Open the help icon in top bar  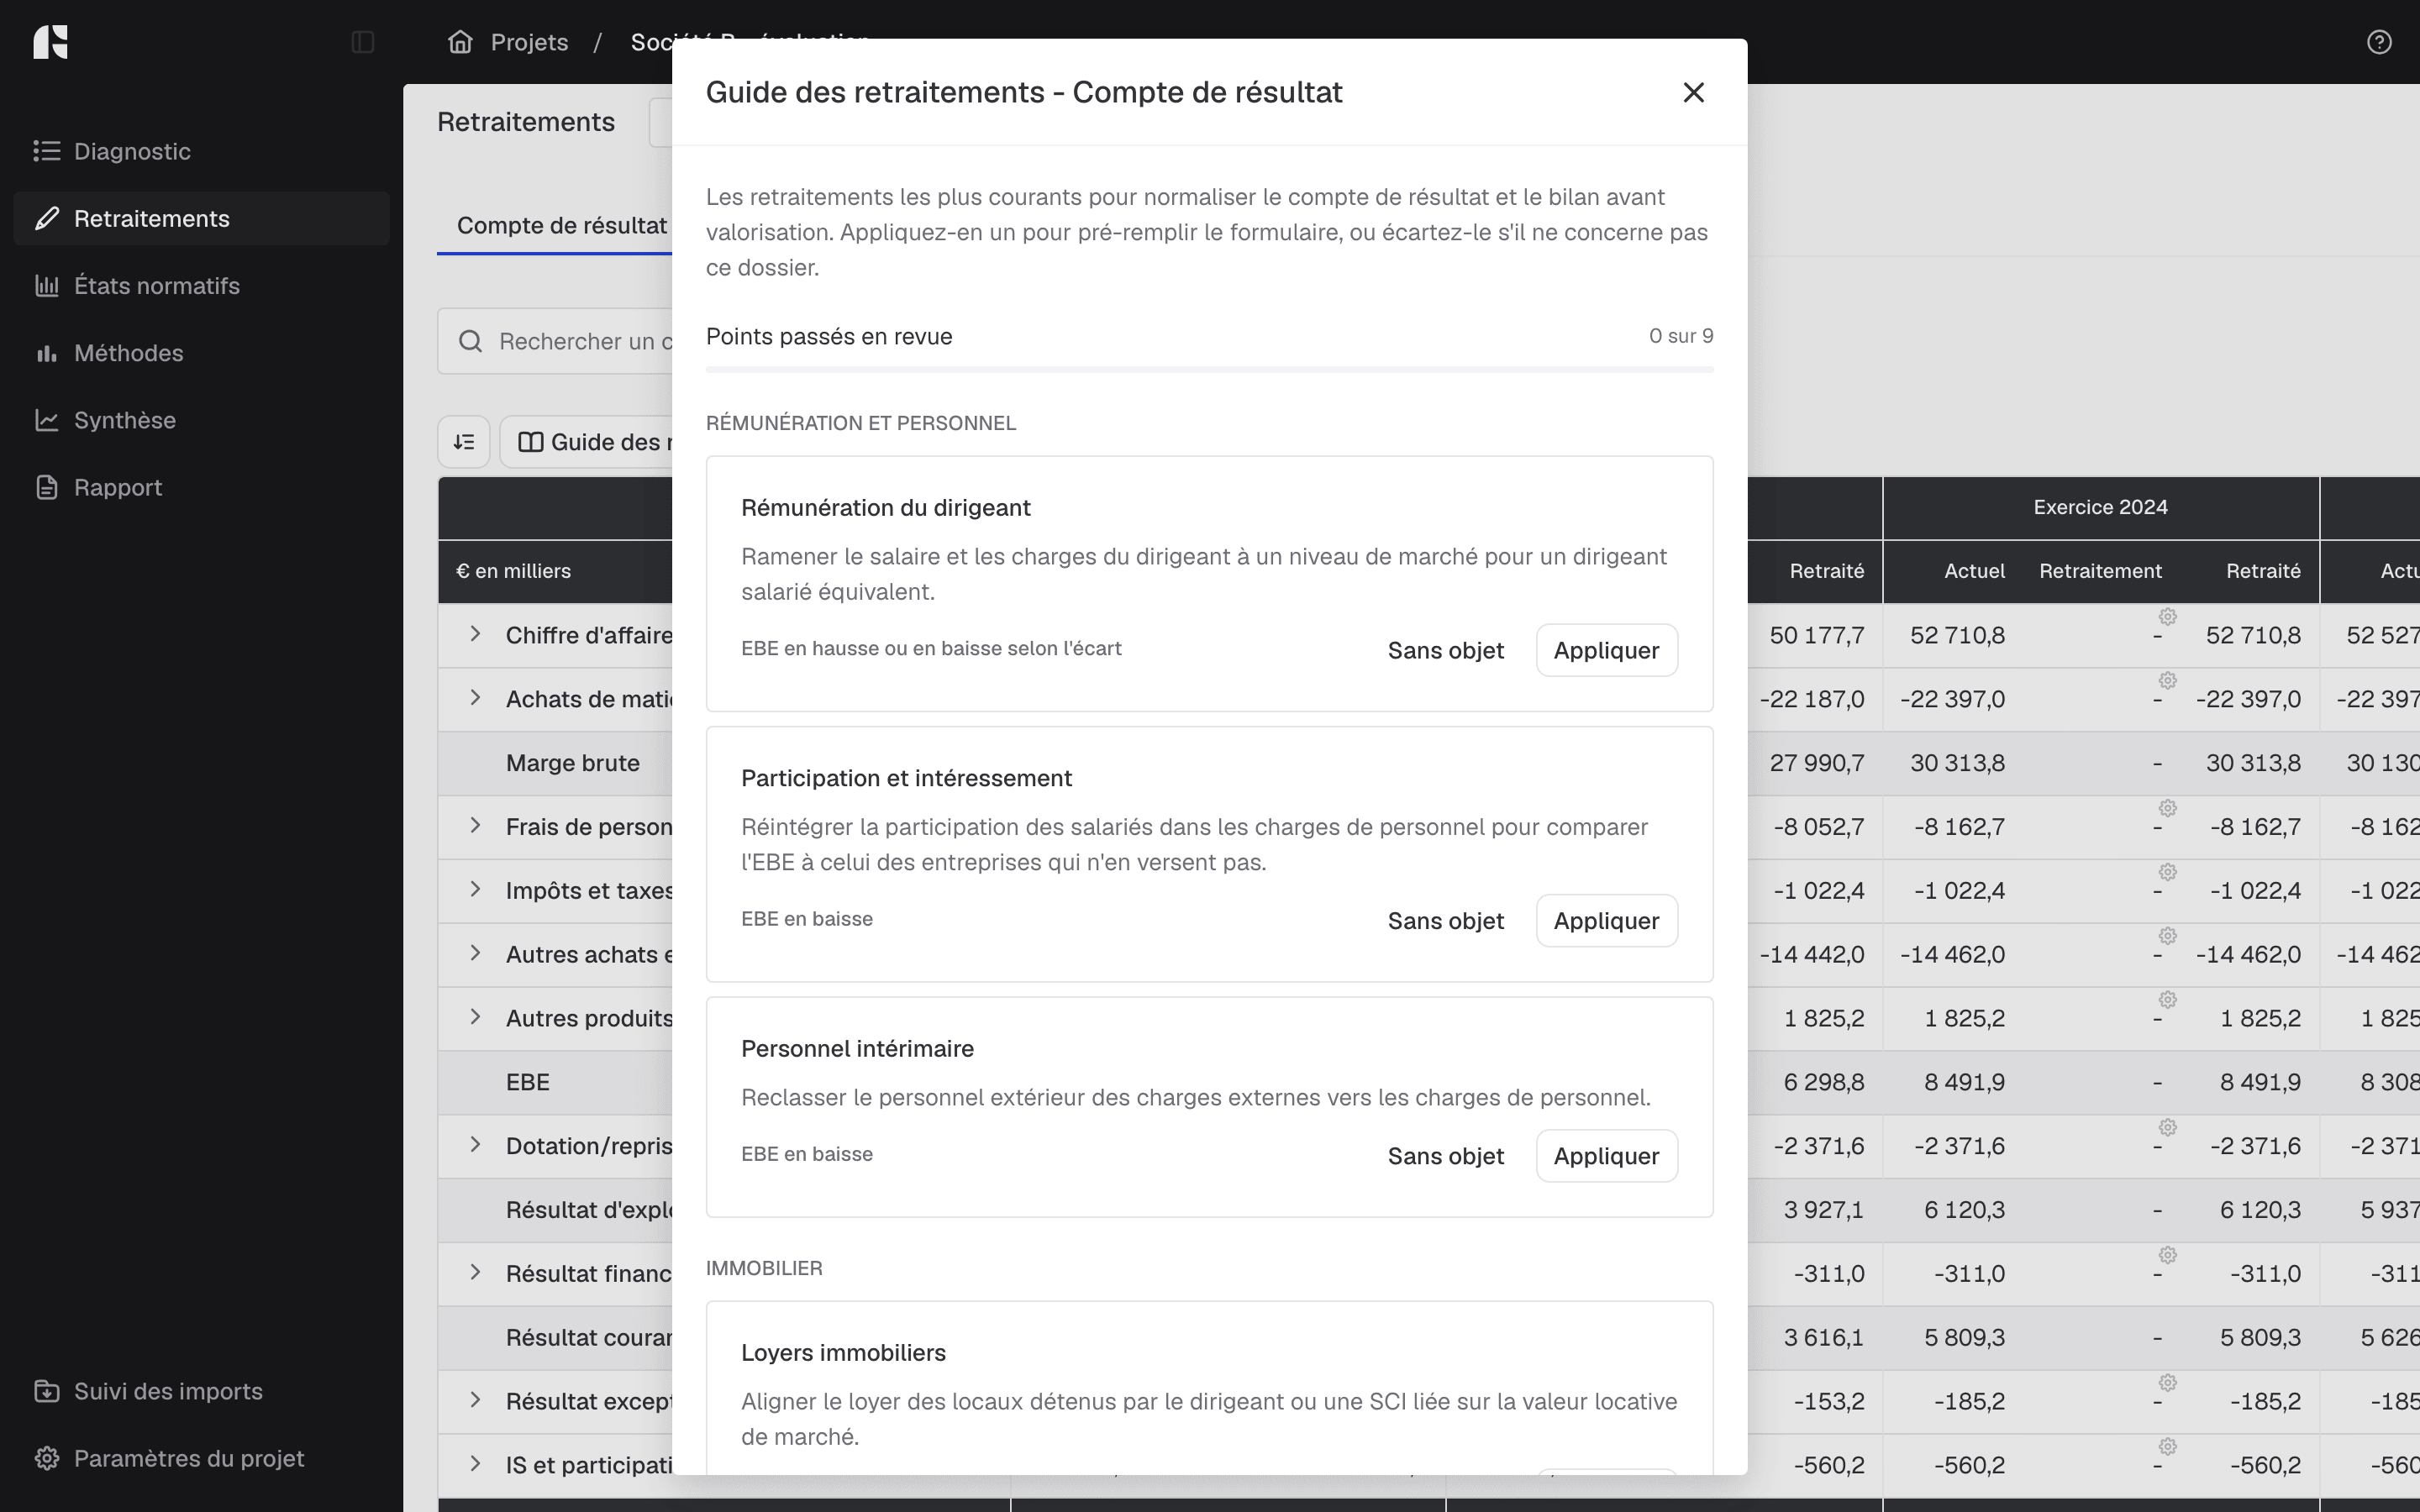[2379, 42]
